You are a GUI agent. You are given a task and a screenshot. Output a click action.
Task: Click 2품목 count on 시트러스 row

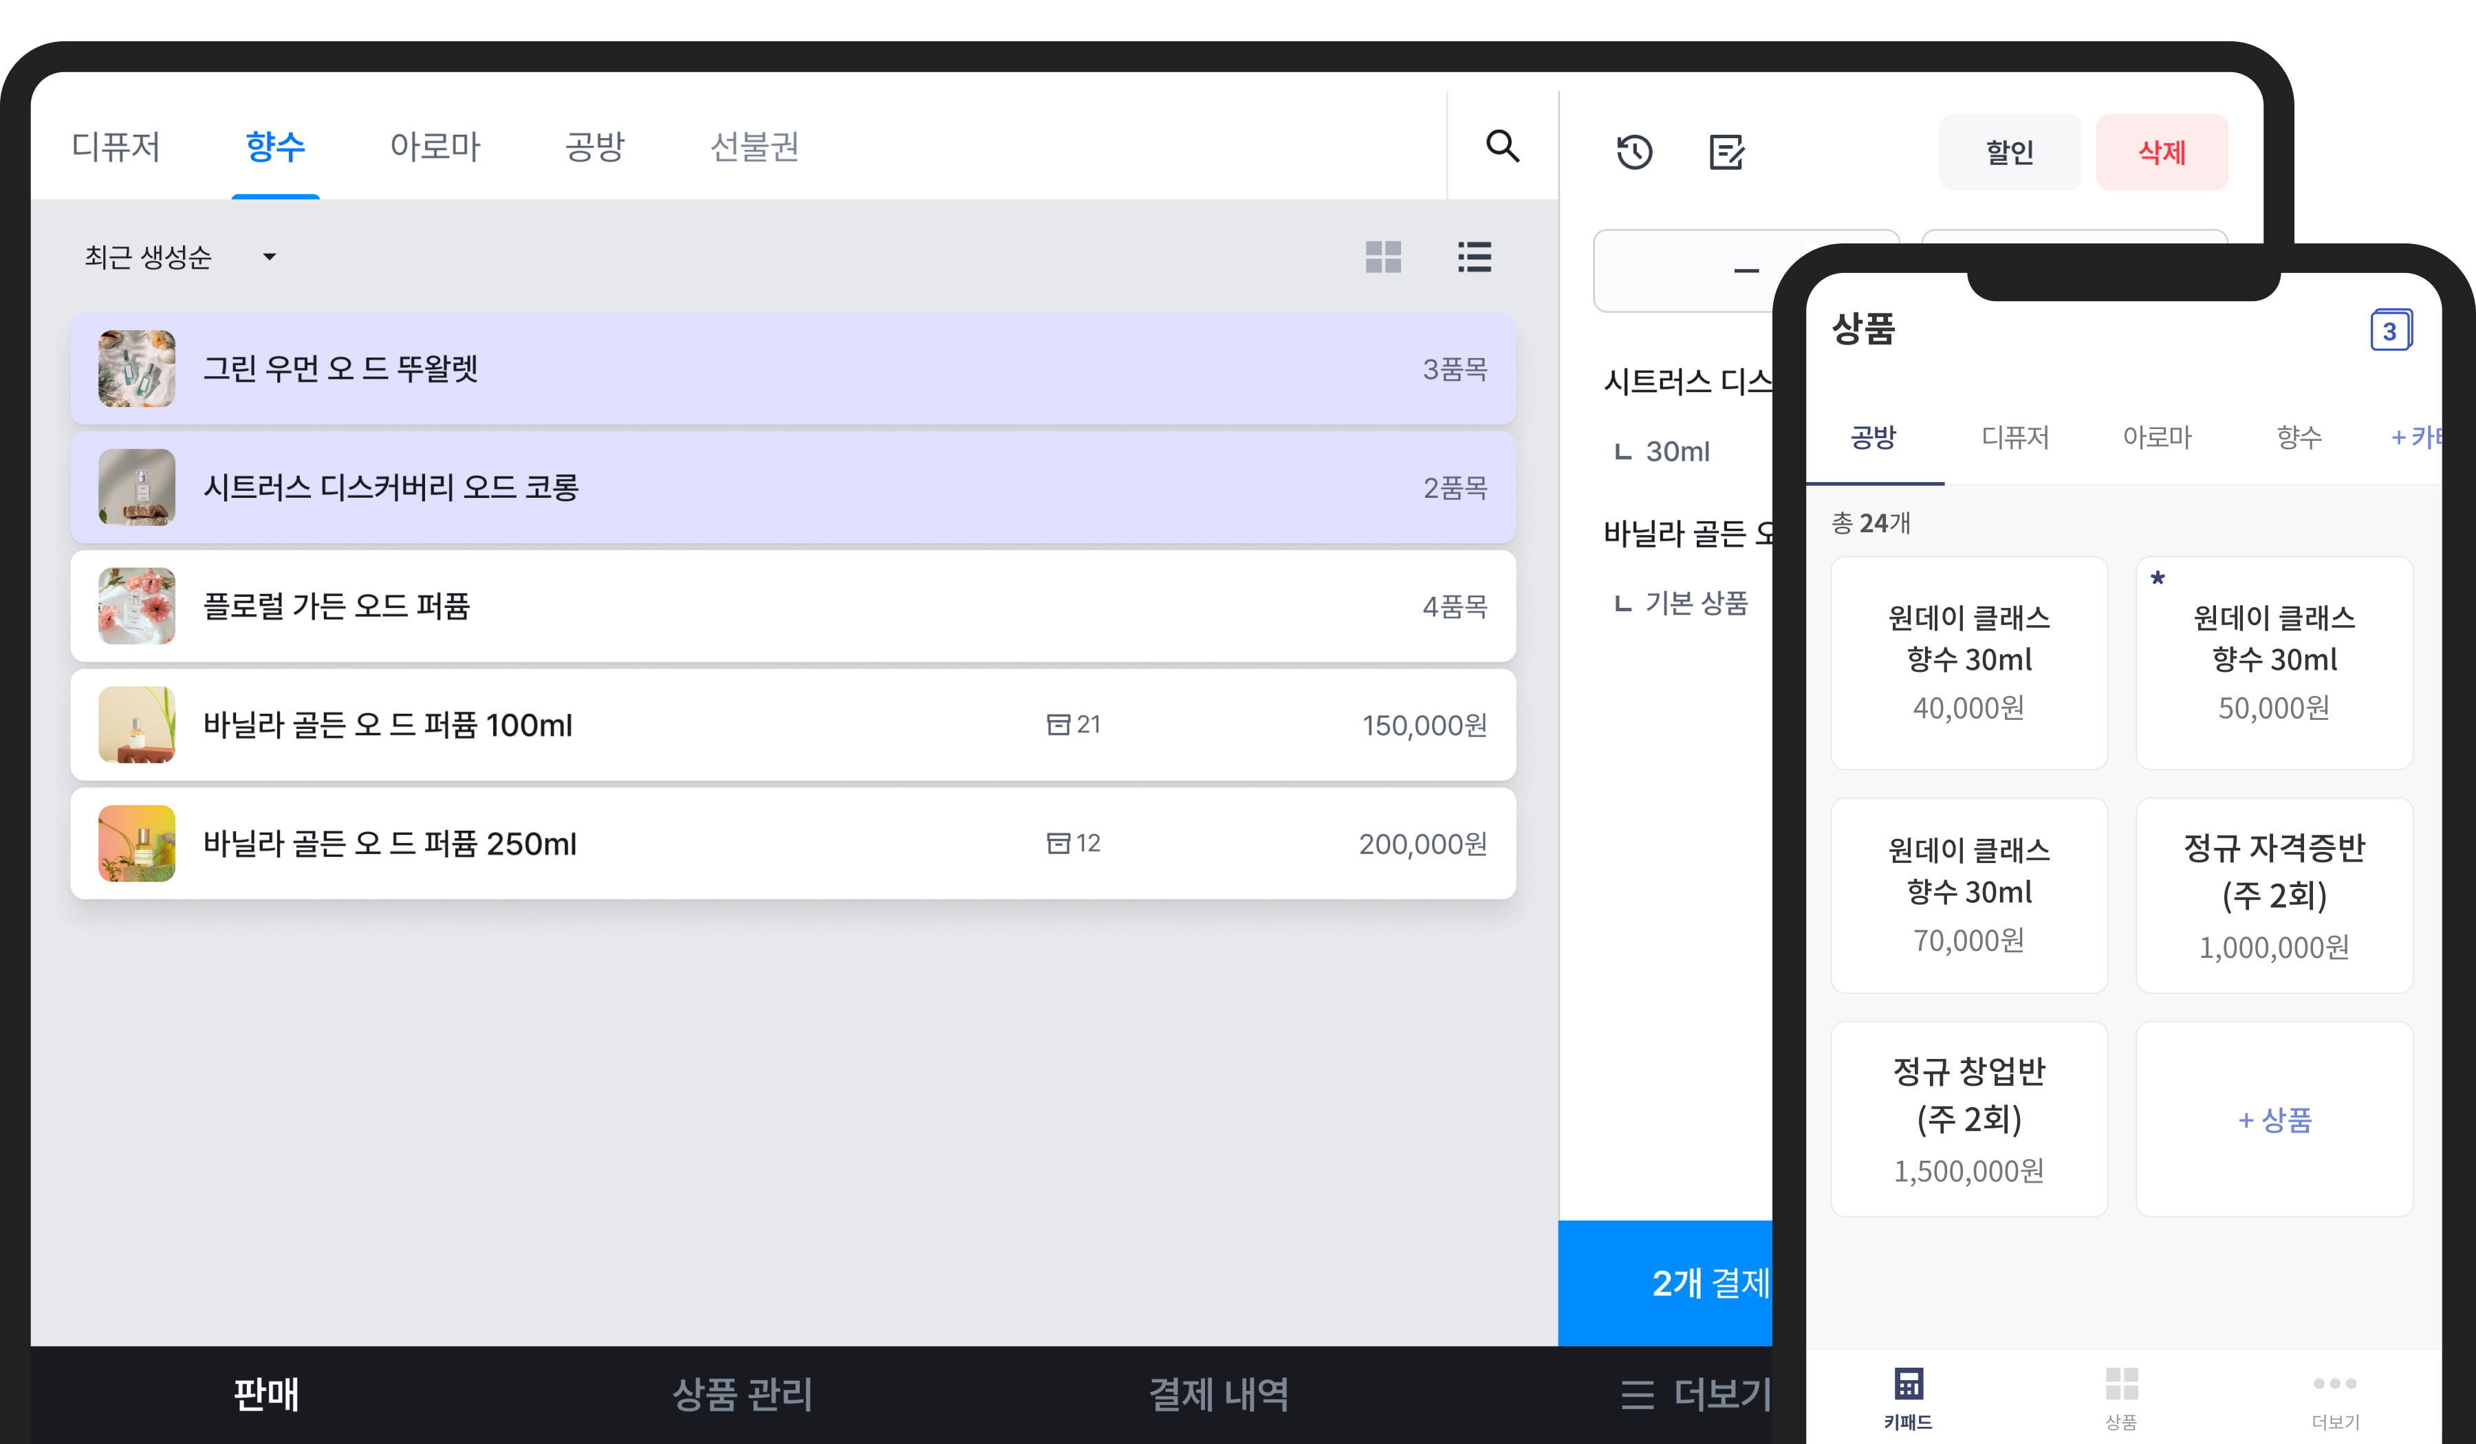tap(1455, 488)
